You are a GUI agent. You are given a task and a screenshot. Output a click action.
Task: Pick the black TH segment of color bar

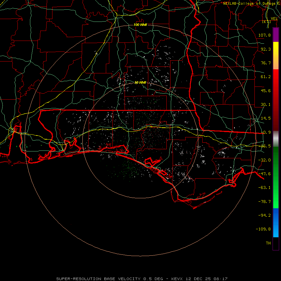276,243
